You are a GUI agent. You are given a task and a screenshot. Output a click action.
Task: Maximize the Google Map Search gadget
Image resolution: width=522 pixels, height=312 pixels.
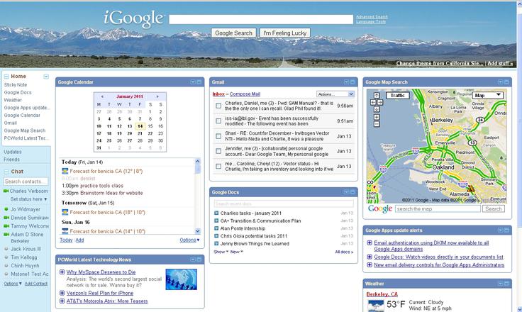click(x=506, y=82)
